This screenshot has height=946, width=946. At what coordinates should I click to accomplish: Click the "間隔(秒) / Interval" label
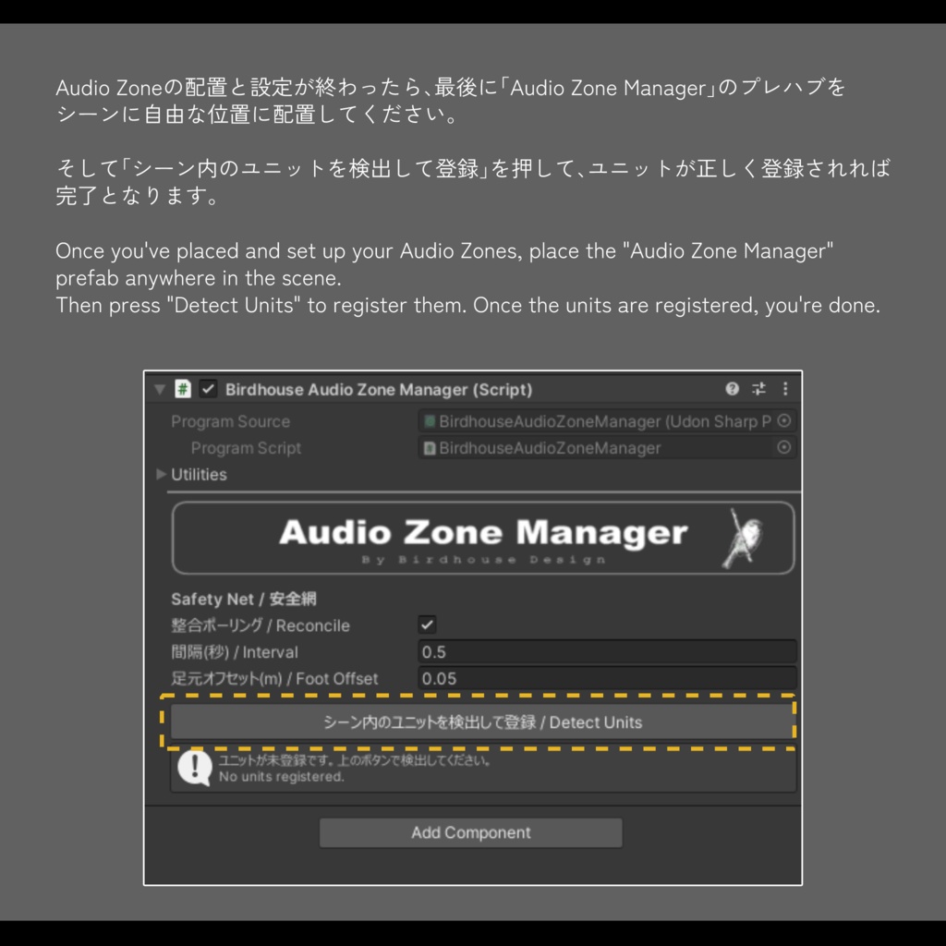(x=234, y=651)
